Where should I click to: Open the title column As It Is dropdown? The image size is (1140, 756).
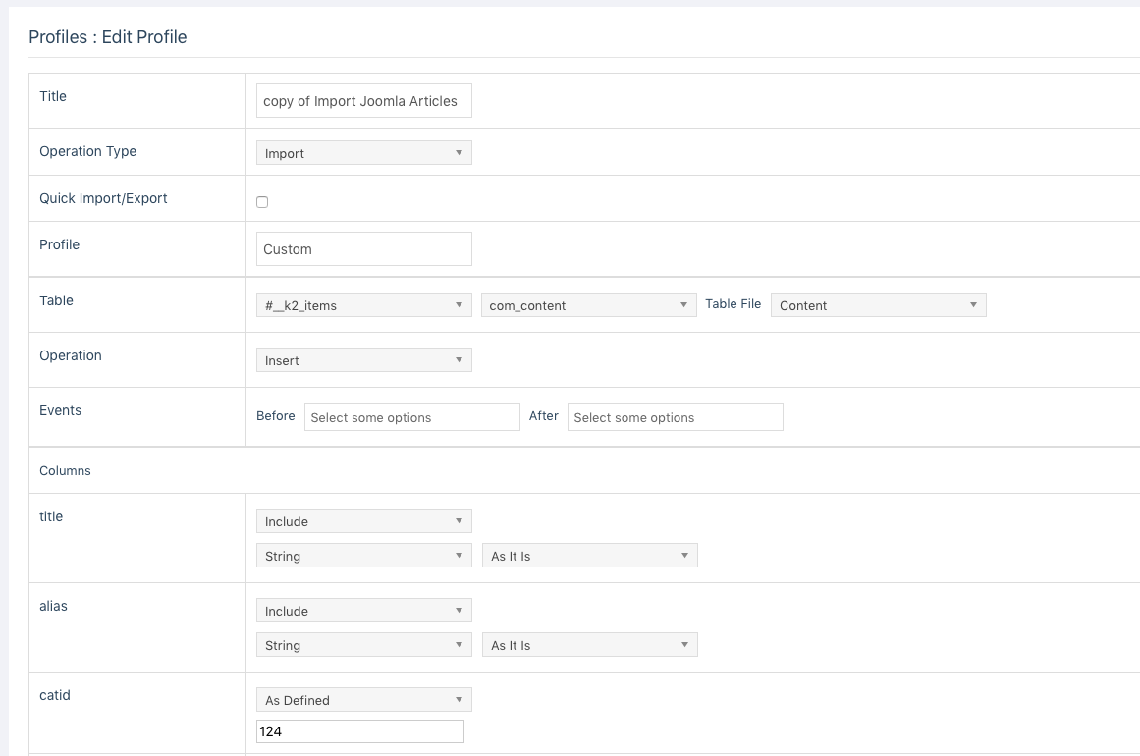589,556
